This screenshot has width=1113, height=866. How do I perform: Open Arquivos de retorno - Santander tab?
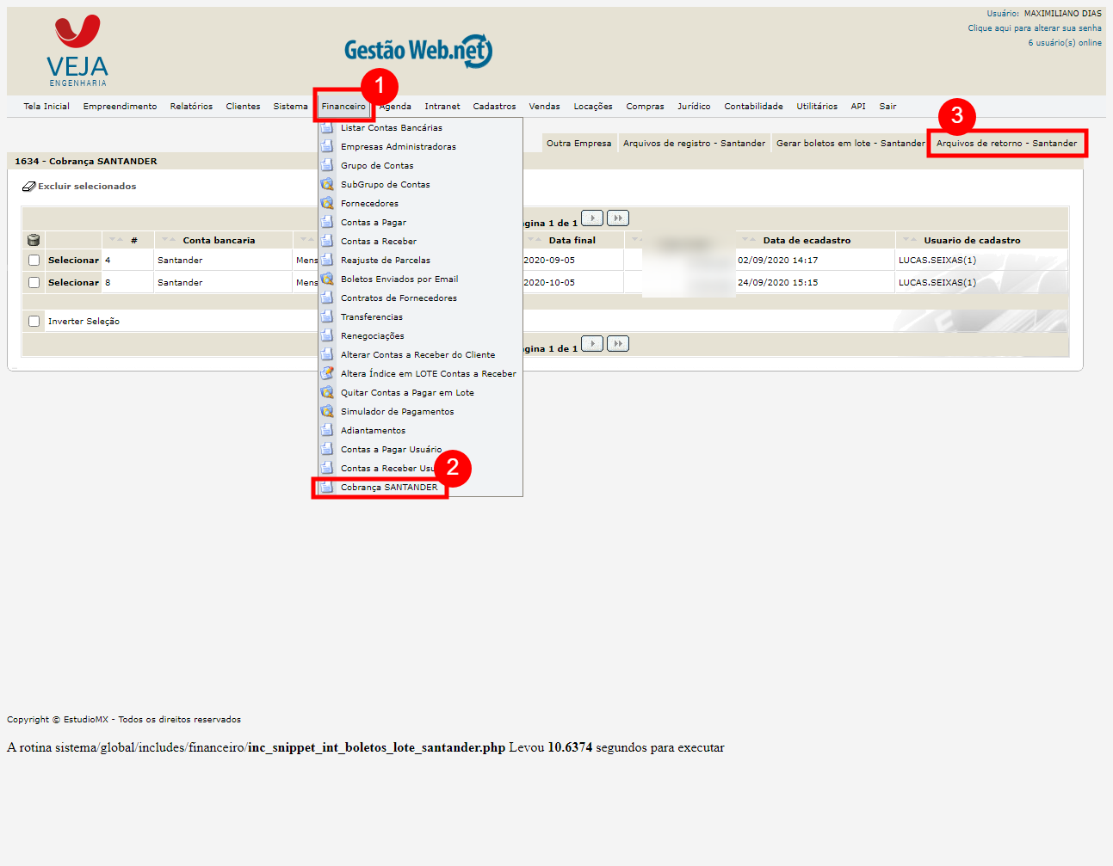1006,143
